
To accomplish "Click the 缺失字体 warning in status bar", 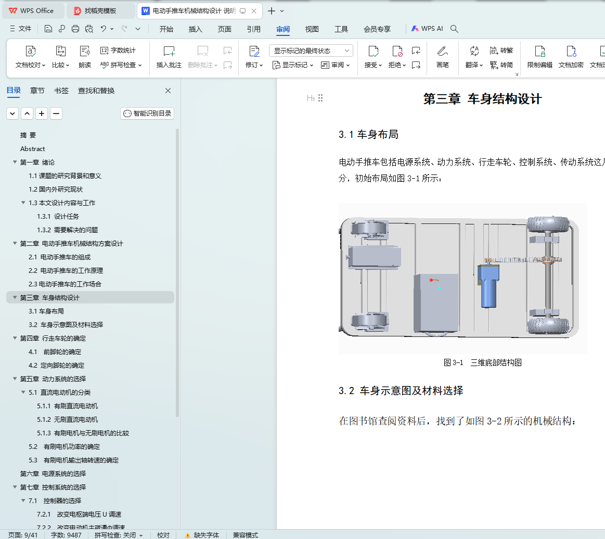I will (x=202, y=535).
